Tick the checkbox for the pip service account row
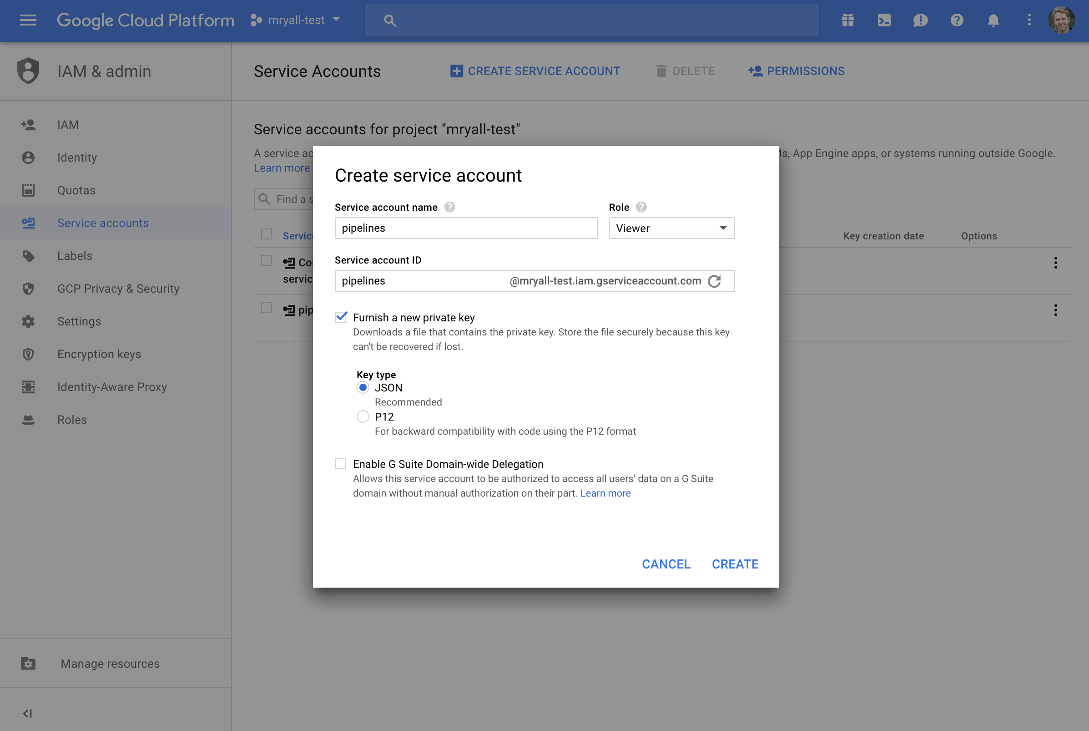The height and width of the screenshot is (731, 1089). click(x=267, y=308)
